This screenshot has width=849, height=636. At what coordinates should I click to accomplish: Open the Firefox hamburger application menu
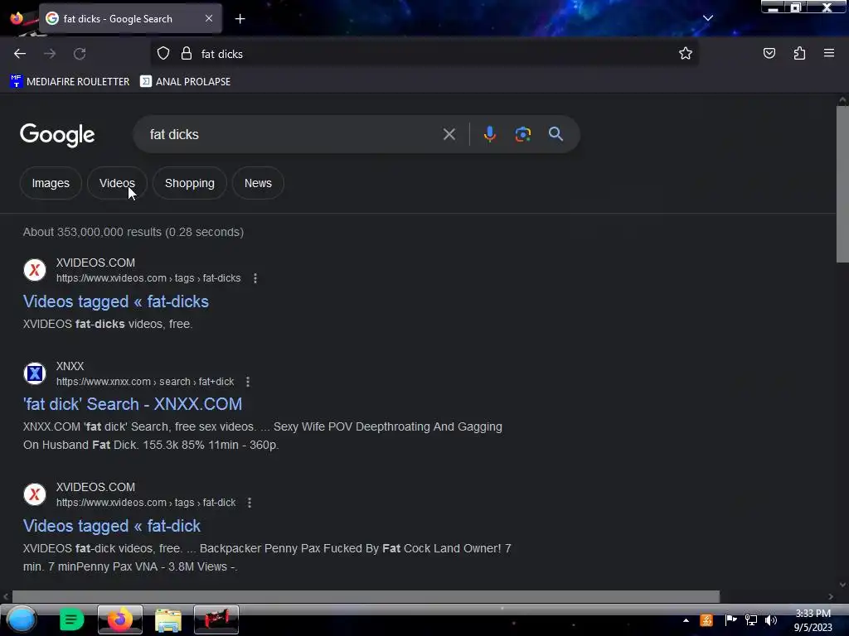829,53
